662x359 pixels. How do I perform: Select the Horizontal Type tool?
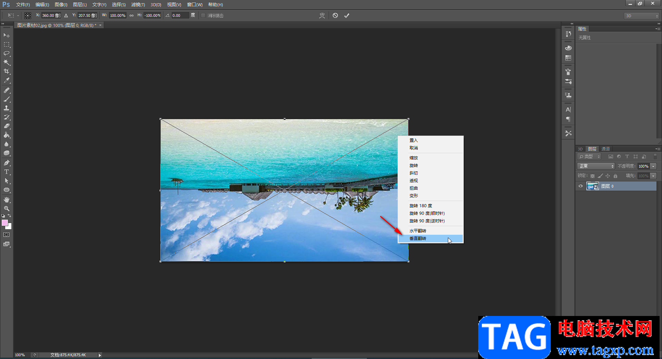(x=7, y=172)
